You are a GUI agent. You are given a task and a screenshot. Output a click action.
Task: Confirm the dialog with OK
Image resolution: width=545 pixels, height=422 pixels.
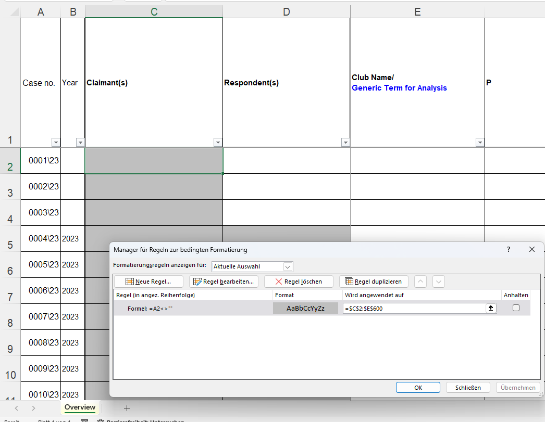click(x=418, y=388)
